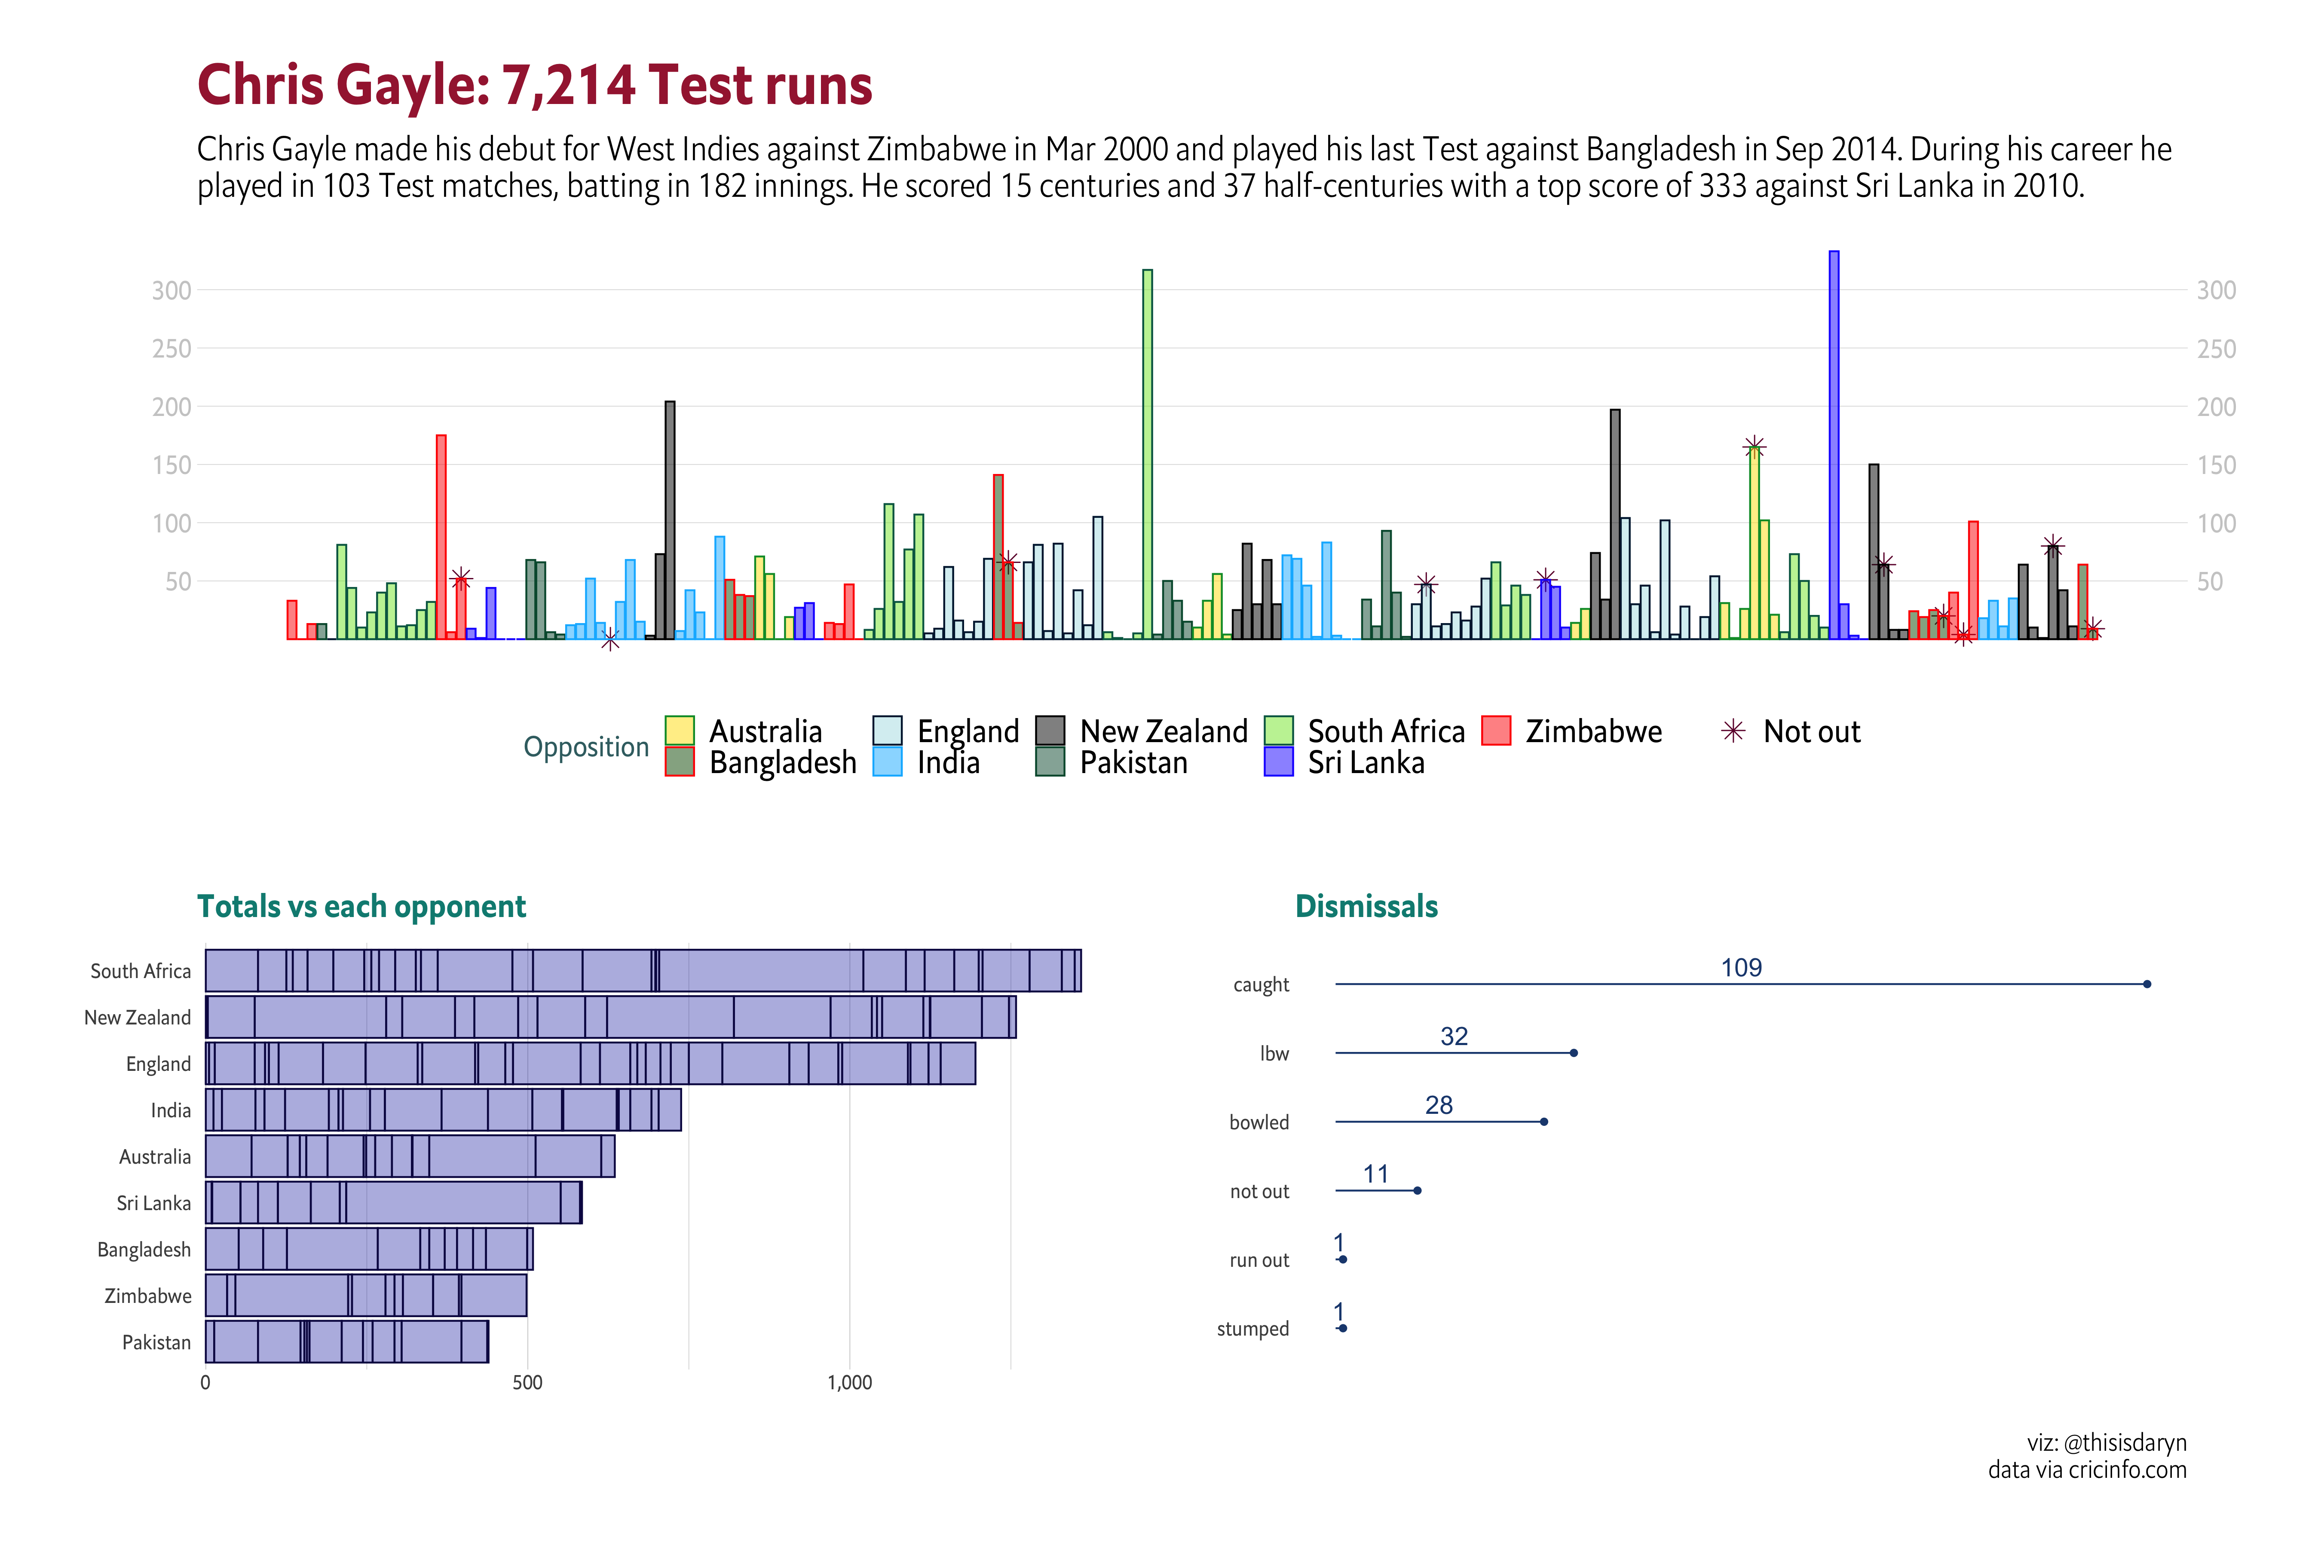Screen dimensions: 2321x1547
Task: Click the Bangladesh legend color swatch
Action: [x=679, y=761]
